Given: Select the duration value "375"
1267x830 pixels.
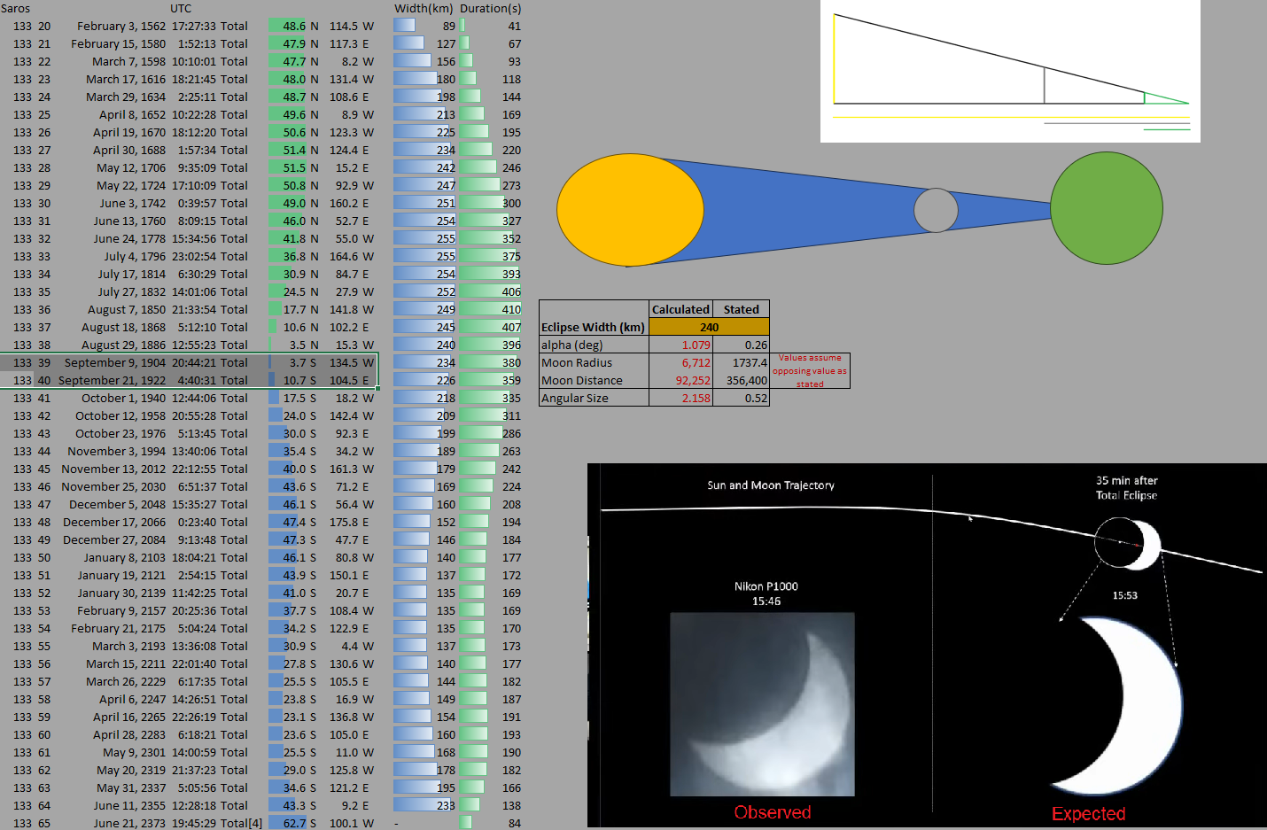Looking at the screenshot, I should tap(511, 256).
